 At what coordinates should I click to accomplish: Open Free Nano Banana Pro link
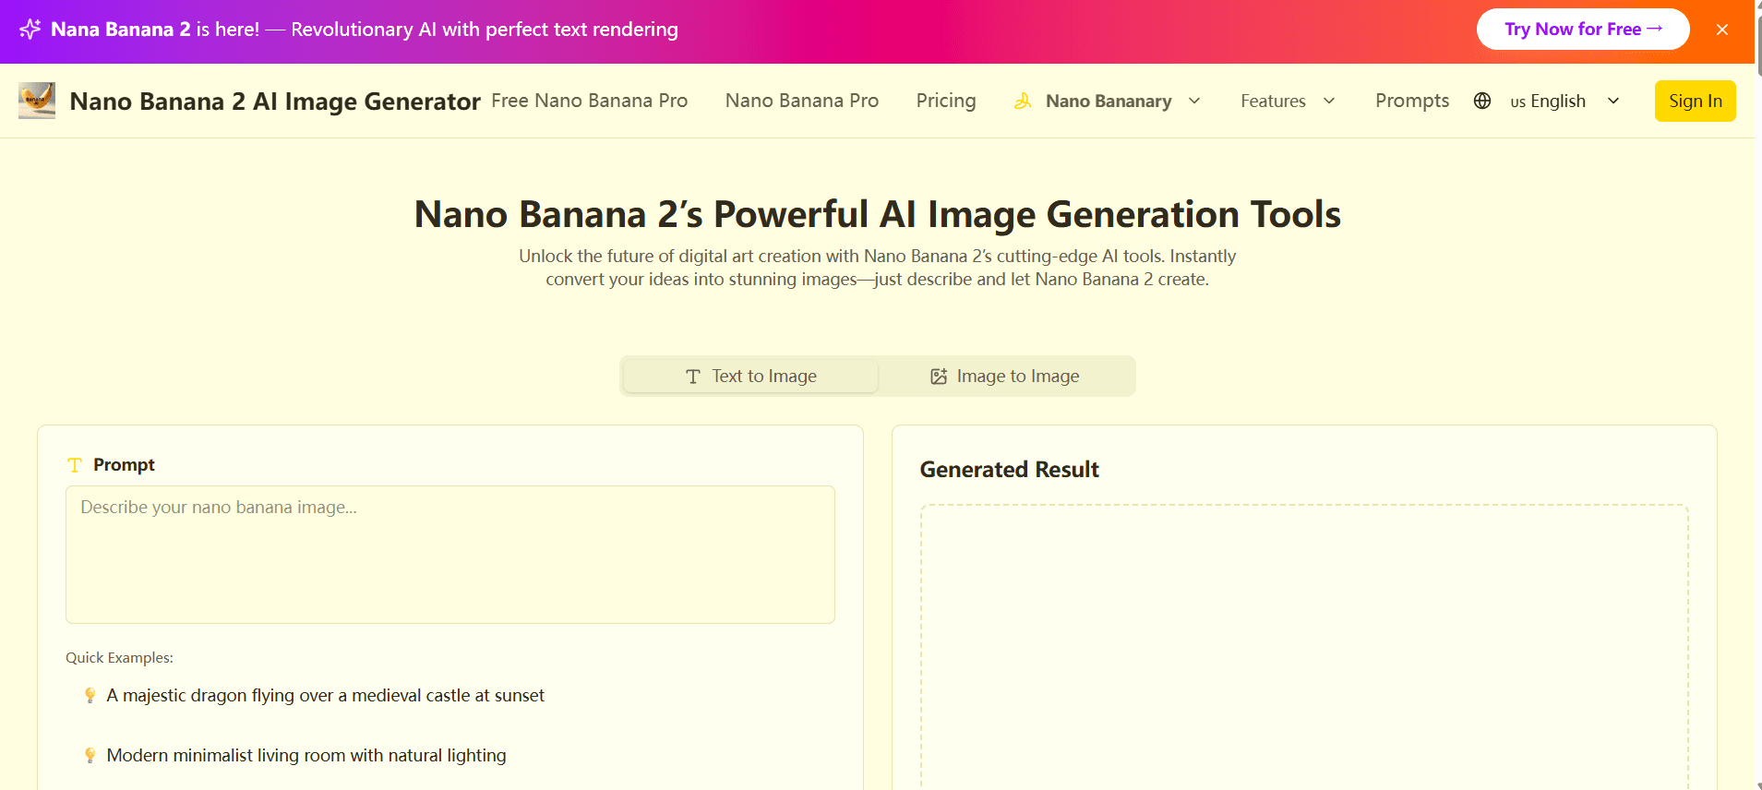(x=589, y=101)
